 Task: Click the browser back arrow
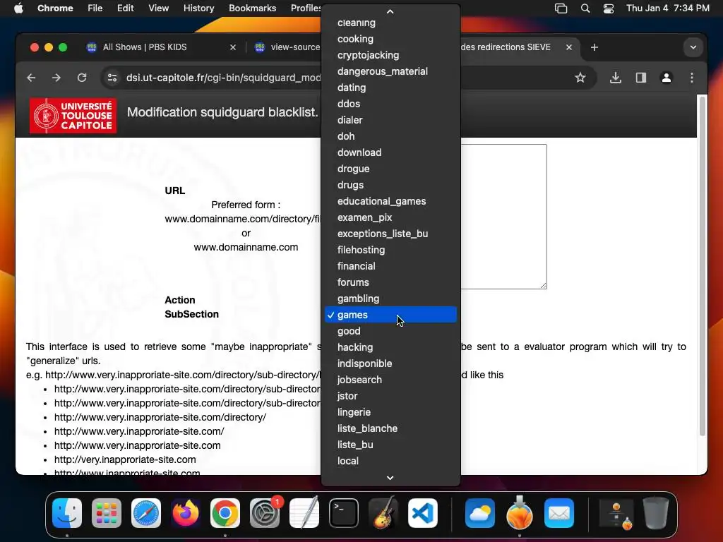pyautogui.click(x=31, y=78)
